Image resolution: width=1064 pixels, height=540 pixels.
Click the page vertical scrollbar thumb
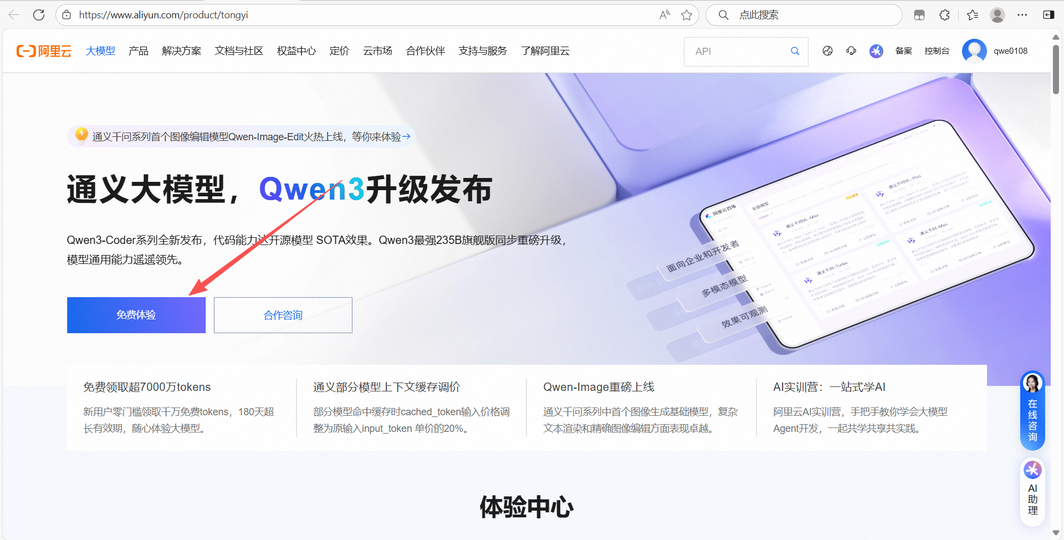point(1056,69)
